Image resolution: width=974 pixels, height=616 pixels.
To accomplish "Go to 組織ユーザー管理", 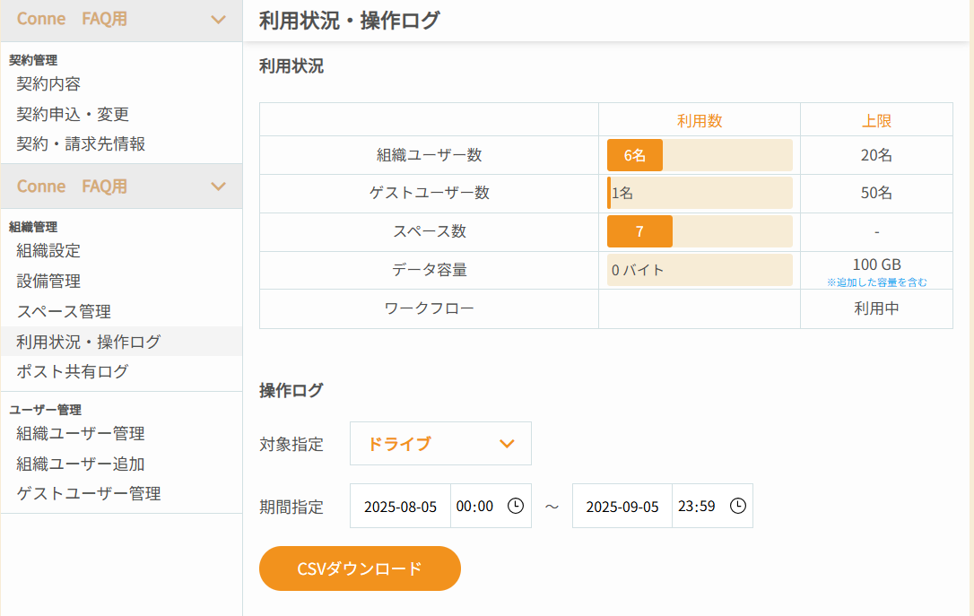I will click(x=81, y=433).
